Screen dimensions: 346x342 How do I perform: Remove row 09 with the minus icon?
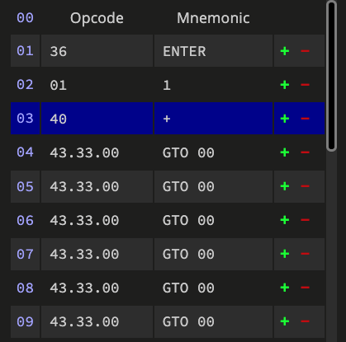(305, 321)
